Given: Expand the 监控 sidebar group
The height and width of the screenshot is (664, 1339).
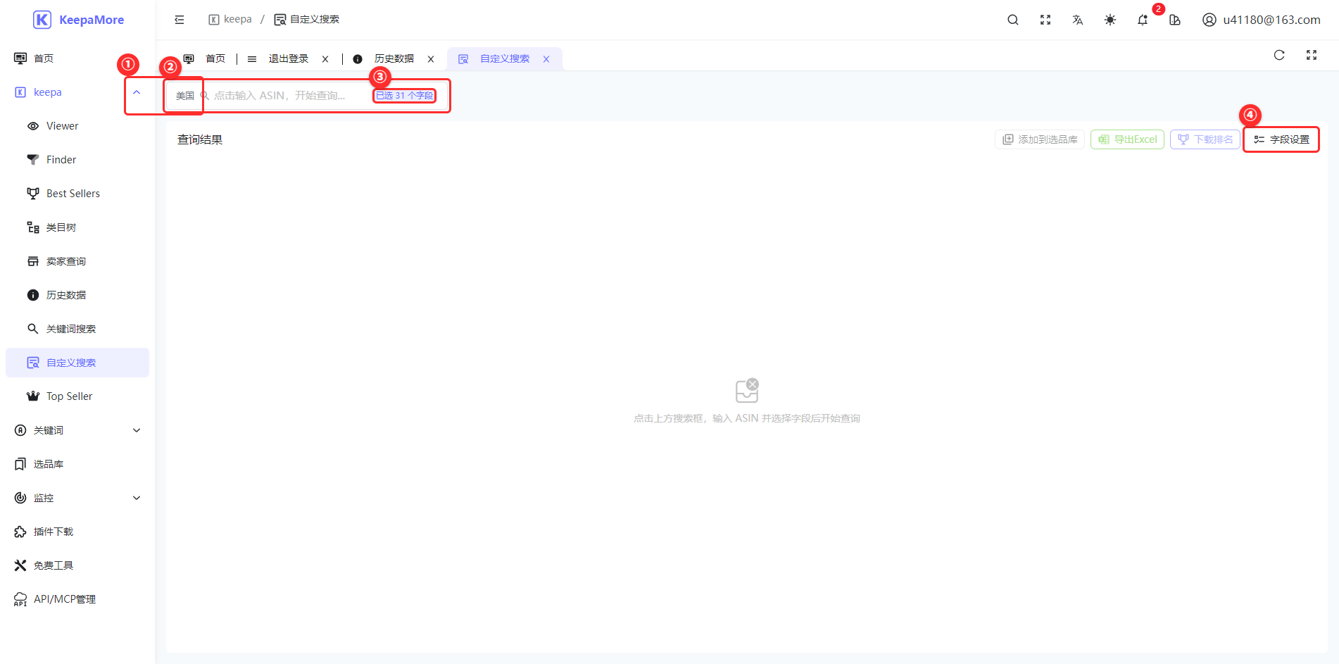Looking at the screenshot, I should [77, 498].
